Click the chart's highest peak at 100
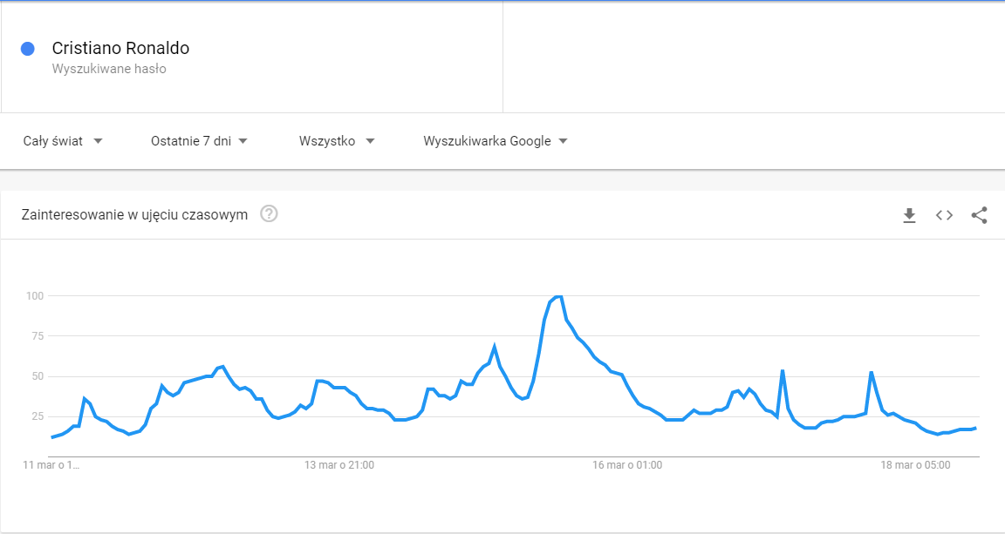This screenshot has width=1005, height=534. coord(558,297)
